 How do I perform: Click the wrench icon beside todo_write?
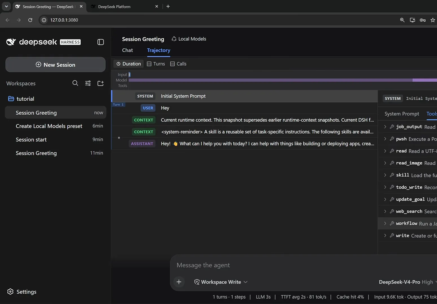[392, 187]
